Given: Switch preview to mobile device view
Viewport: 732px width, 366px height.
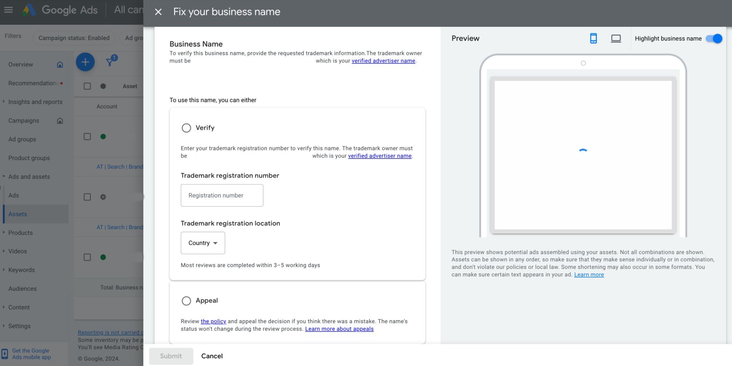Looking at the screenshot, I should pyautogui.click(x=593, y=38).
